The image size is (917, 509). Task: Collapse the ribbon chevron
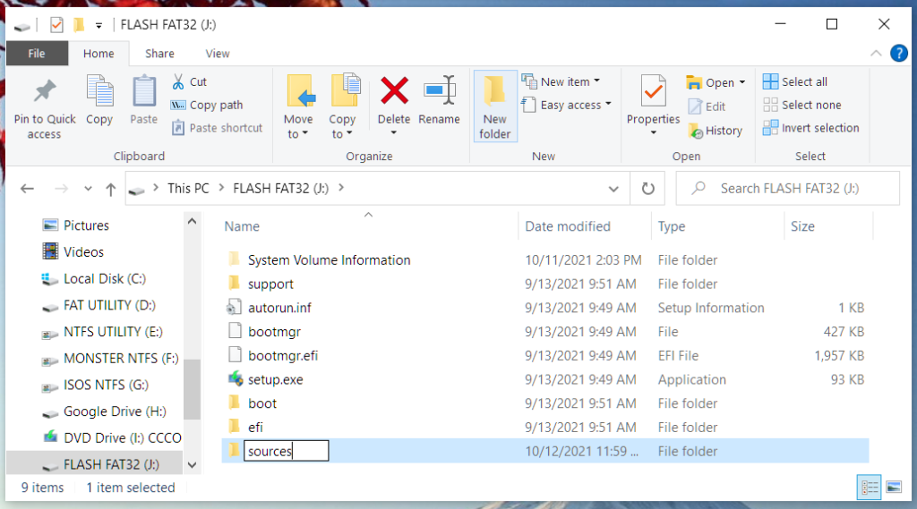tap(876, 53)
